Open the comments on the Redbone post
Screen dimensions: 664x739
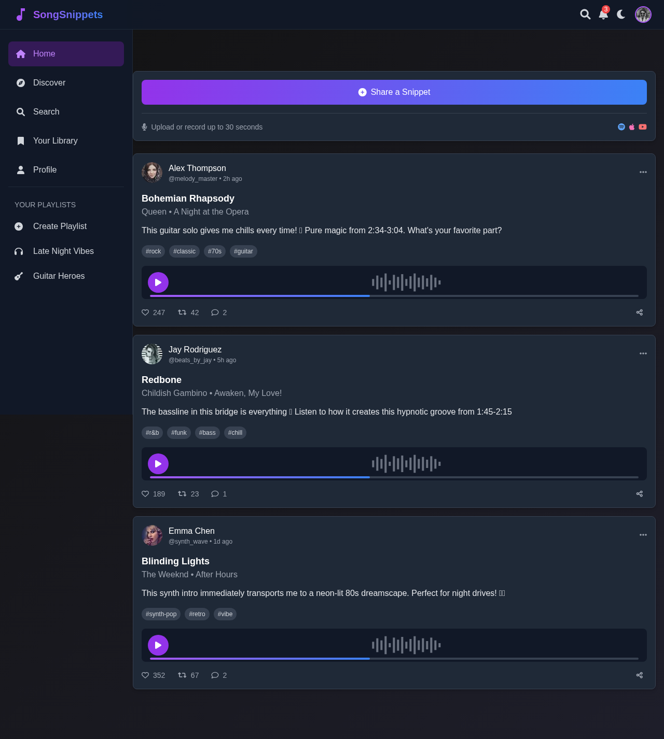click(218, 494)
